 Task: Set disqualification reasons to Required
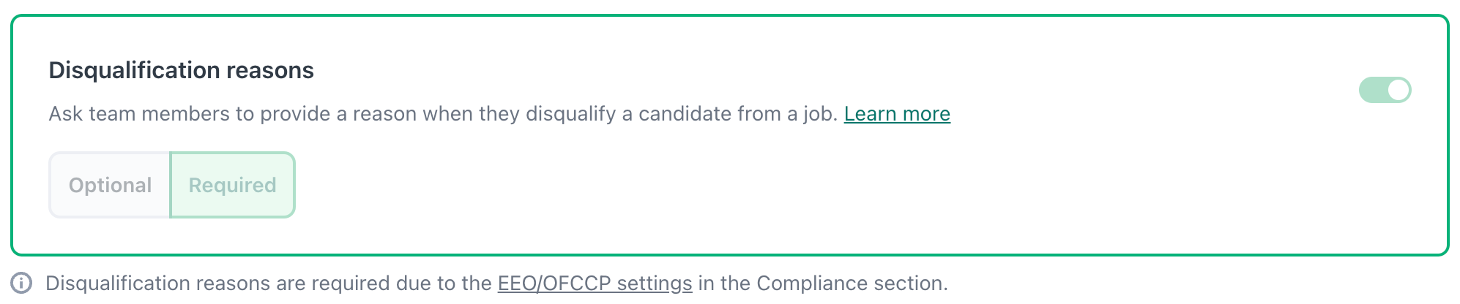tap(232, 185)
